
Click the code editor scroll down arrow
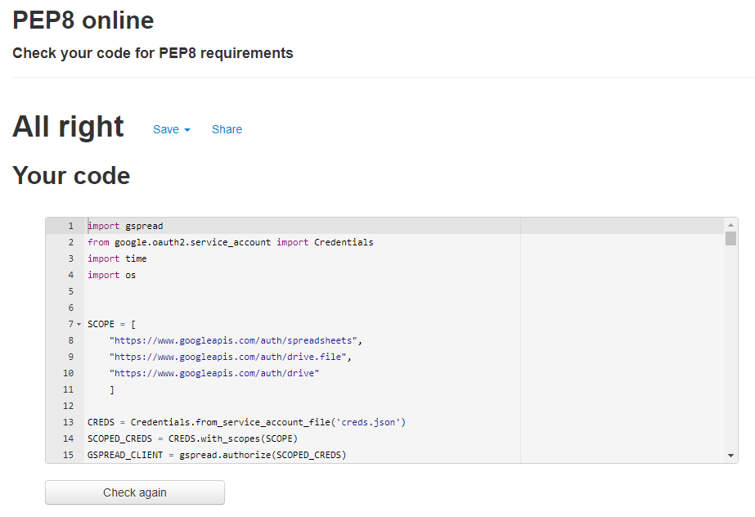[x=730, y=456]
